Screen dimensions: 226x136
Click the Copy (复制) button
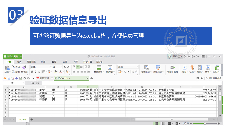pos(16,72)
